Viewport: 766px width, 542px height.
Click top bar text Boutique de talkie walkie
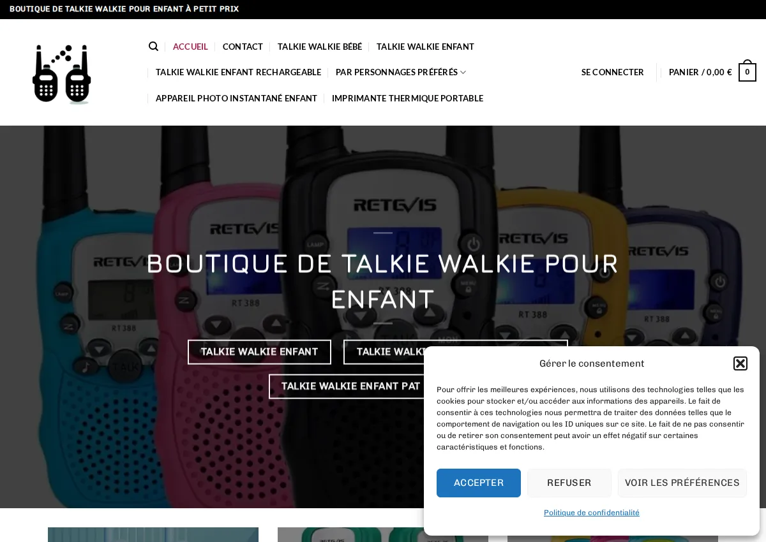coord(124,9)
